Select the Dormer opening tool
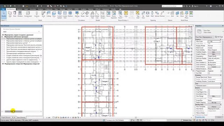The height and width of the screenshot is (126, 224). point(162,14)
